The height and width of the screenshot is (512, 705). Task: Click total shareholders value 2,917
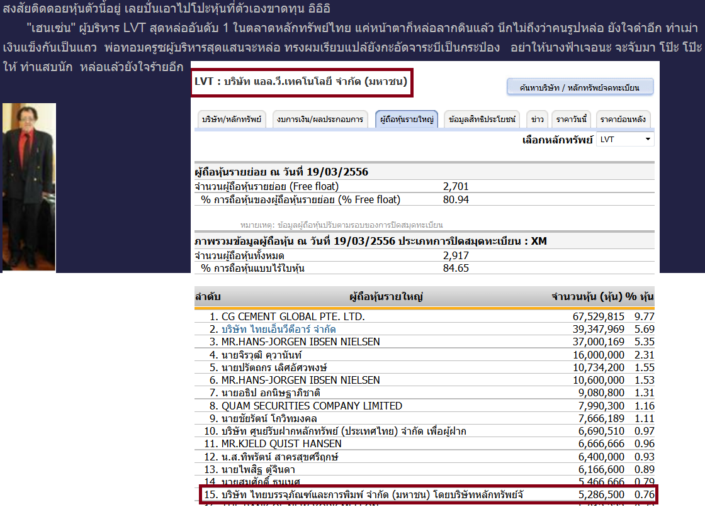(456, 255)
